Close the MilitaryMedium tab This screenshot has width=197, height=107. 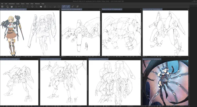60,59
